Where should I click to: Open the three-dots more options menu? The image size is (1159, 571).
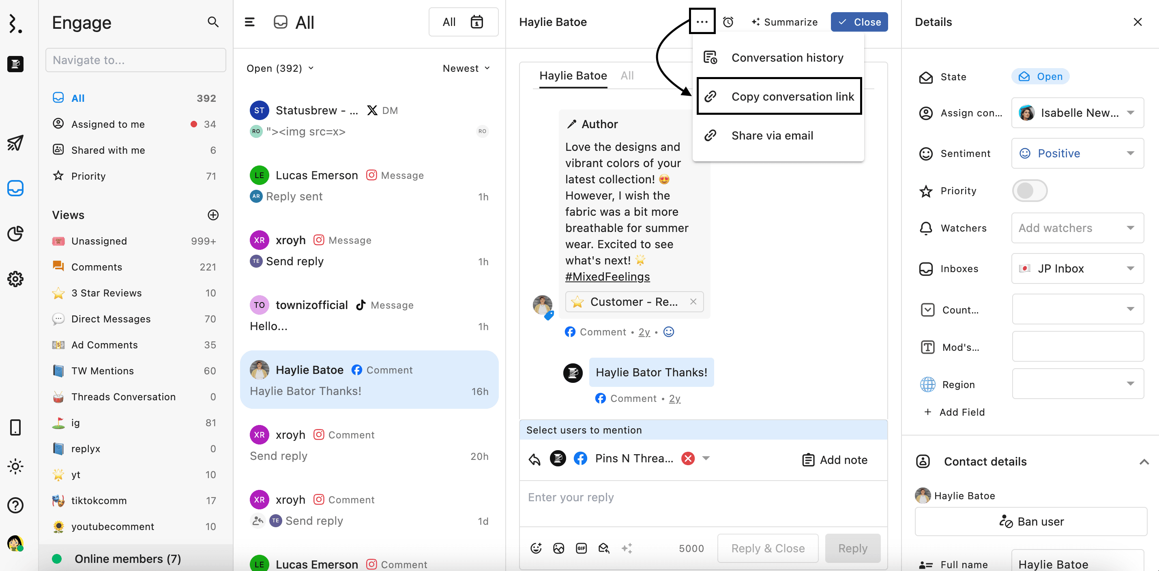702,21
